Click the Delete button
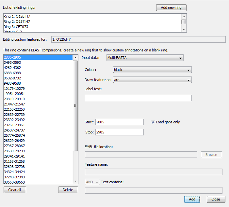The height and width of the screenshot is (207, 229). click(x=68, y=190)
